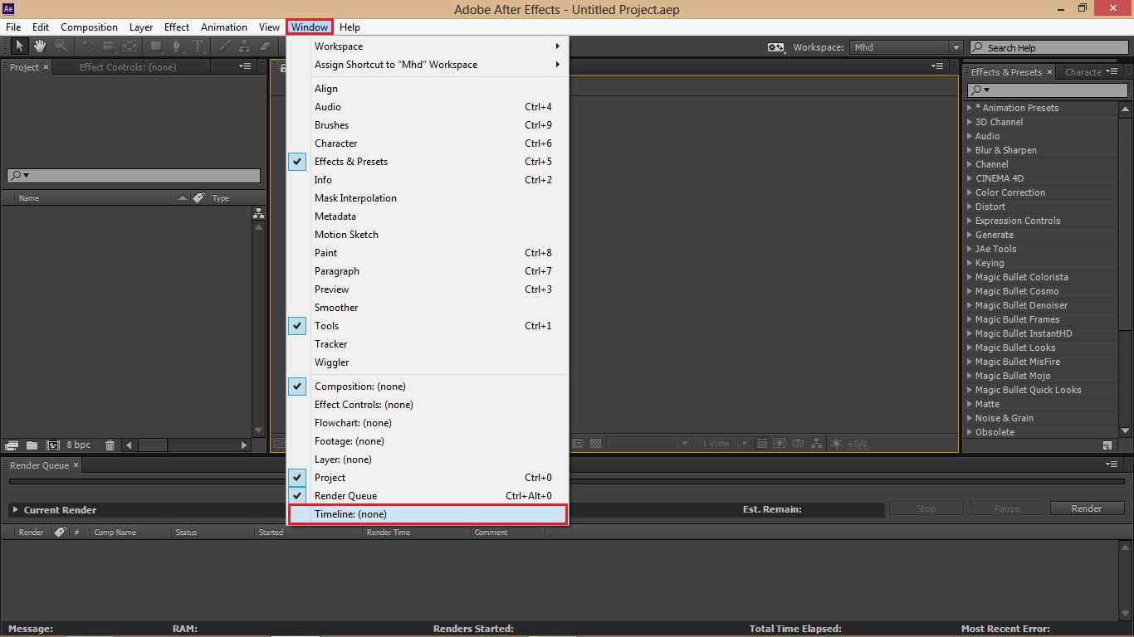Close the Project panel tab

pyautogui.click(x=46, y=67)
